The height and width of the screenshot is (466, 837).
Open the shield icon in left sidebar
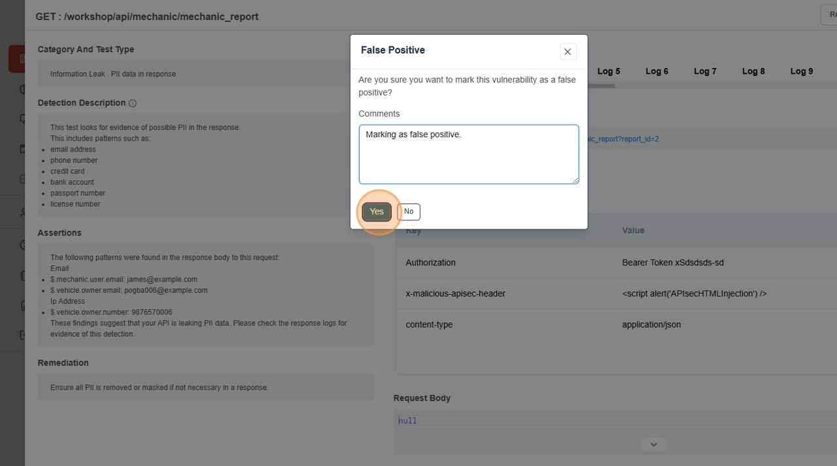pyautogui.click(x=22, y=90)
